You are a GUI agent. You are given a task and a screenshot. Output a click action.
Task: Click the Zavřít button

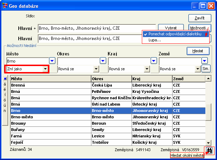(200, 18)
